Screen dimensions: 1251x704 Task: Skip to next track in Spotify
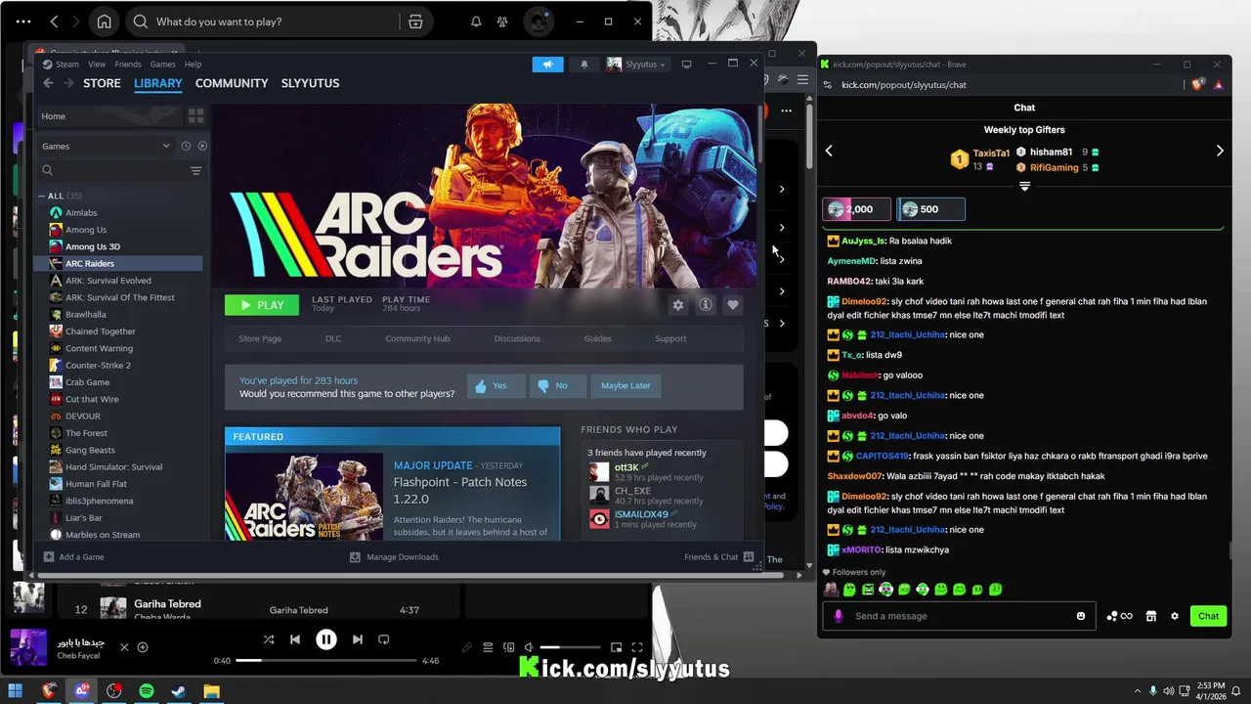(358, 639)
